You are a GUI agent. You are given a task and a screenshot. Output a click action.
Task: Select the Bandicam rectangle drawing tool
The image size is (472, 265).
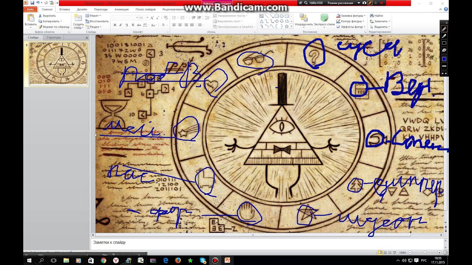[444, 43]
